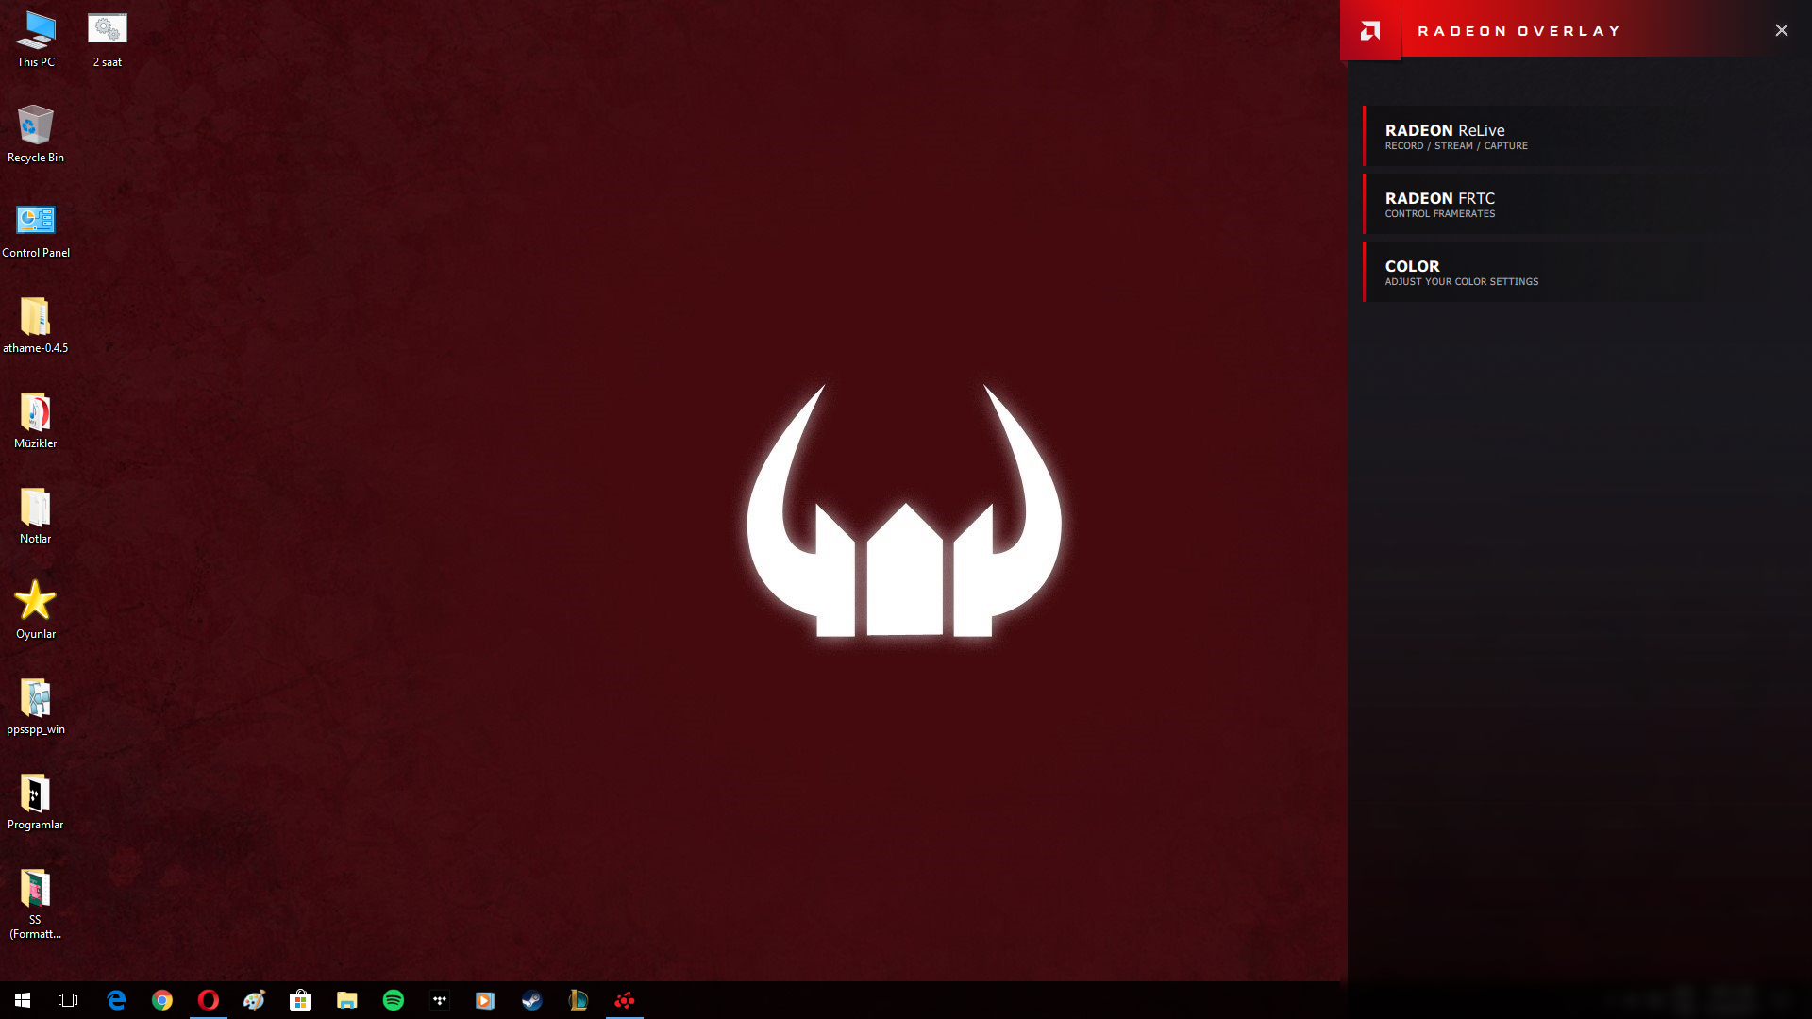Select the Recycle Bin icon

point(36,134)
